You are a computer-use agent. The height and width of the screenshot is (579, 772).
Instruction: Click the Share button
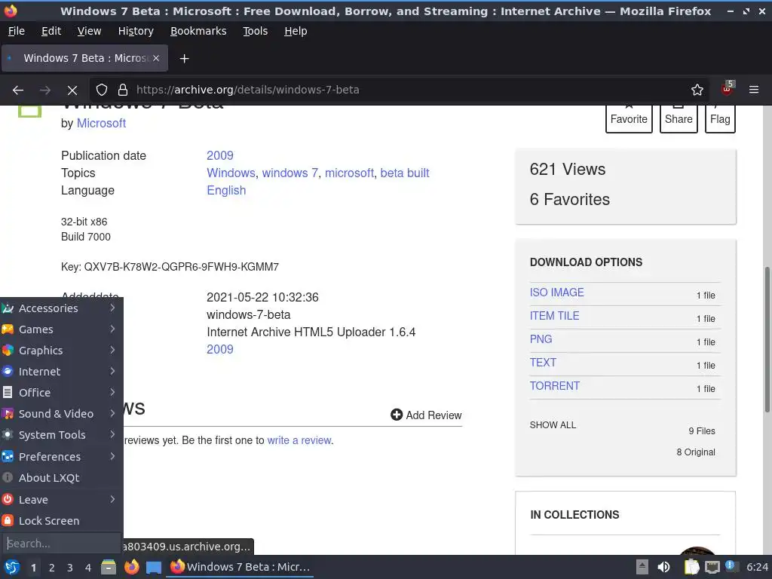(679, 118)
